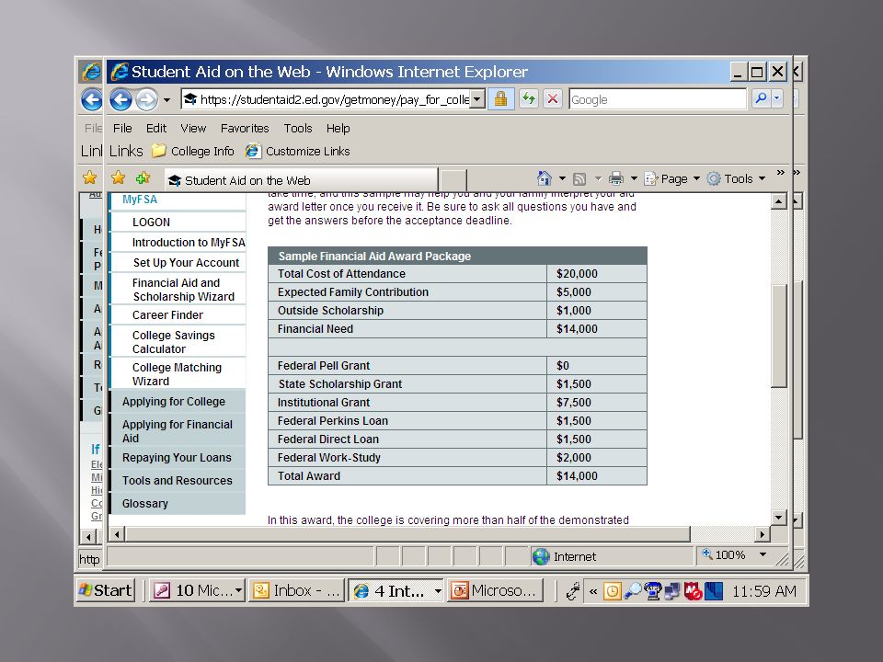Screen dimensions: 883x662
Task: Expand hidden tray icons chevron
Action: (593, 591)
